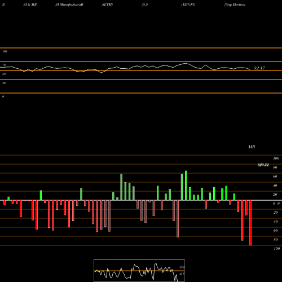This screenshot has width=282, height=282.
Task: Click the '(Gng Electron' company name text
Action: pyautogui.click(x=235, y=5)
